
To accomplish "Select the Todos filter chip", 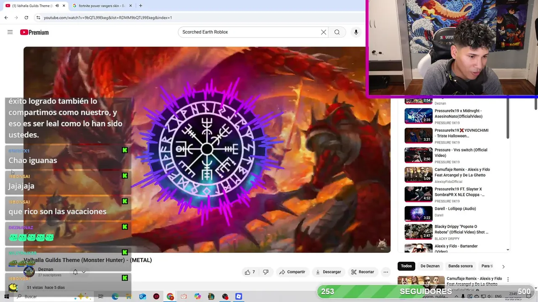I will click(x=406, y=266).
